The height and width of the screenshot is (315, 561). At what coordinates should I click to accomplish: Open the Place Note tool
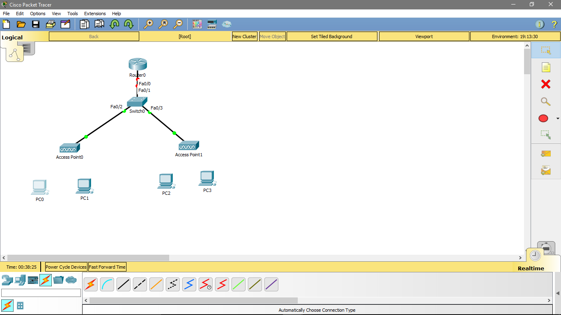click(546, 67)
